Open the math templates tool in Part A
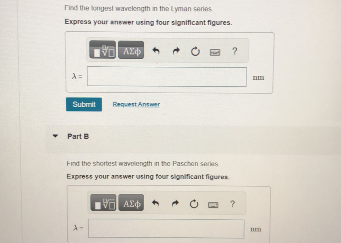Viewport: 341px width, 243px height. tap(103, 52)
